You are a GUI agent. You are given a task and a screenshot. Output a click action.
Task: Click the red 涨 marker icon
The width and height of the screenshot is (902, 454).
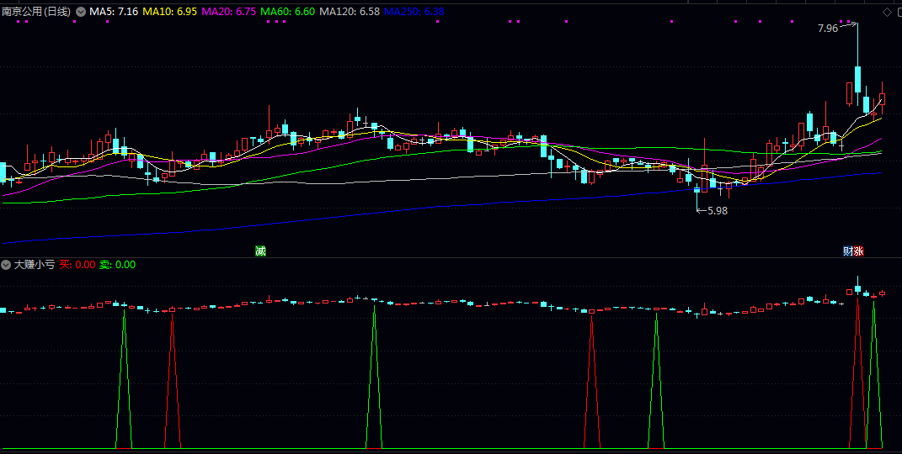click(859, 251)
